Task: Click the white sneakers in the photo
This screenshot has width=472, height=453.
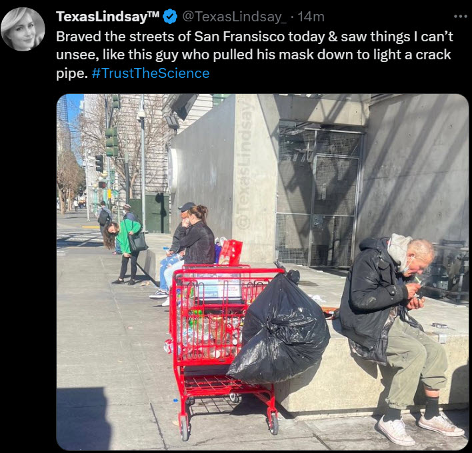Action: pyautogui.click(x=420, y=428)
